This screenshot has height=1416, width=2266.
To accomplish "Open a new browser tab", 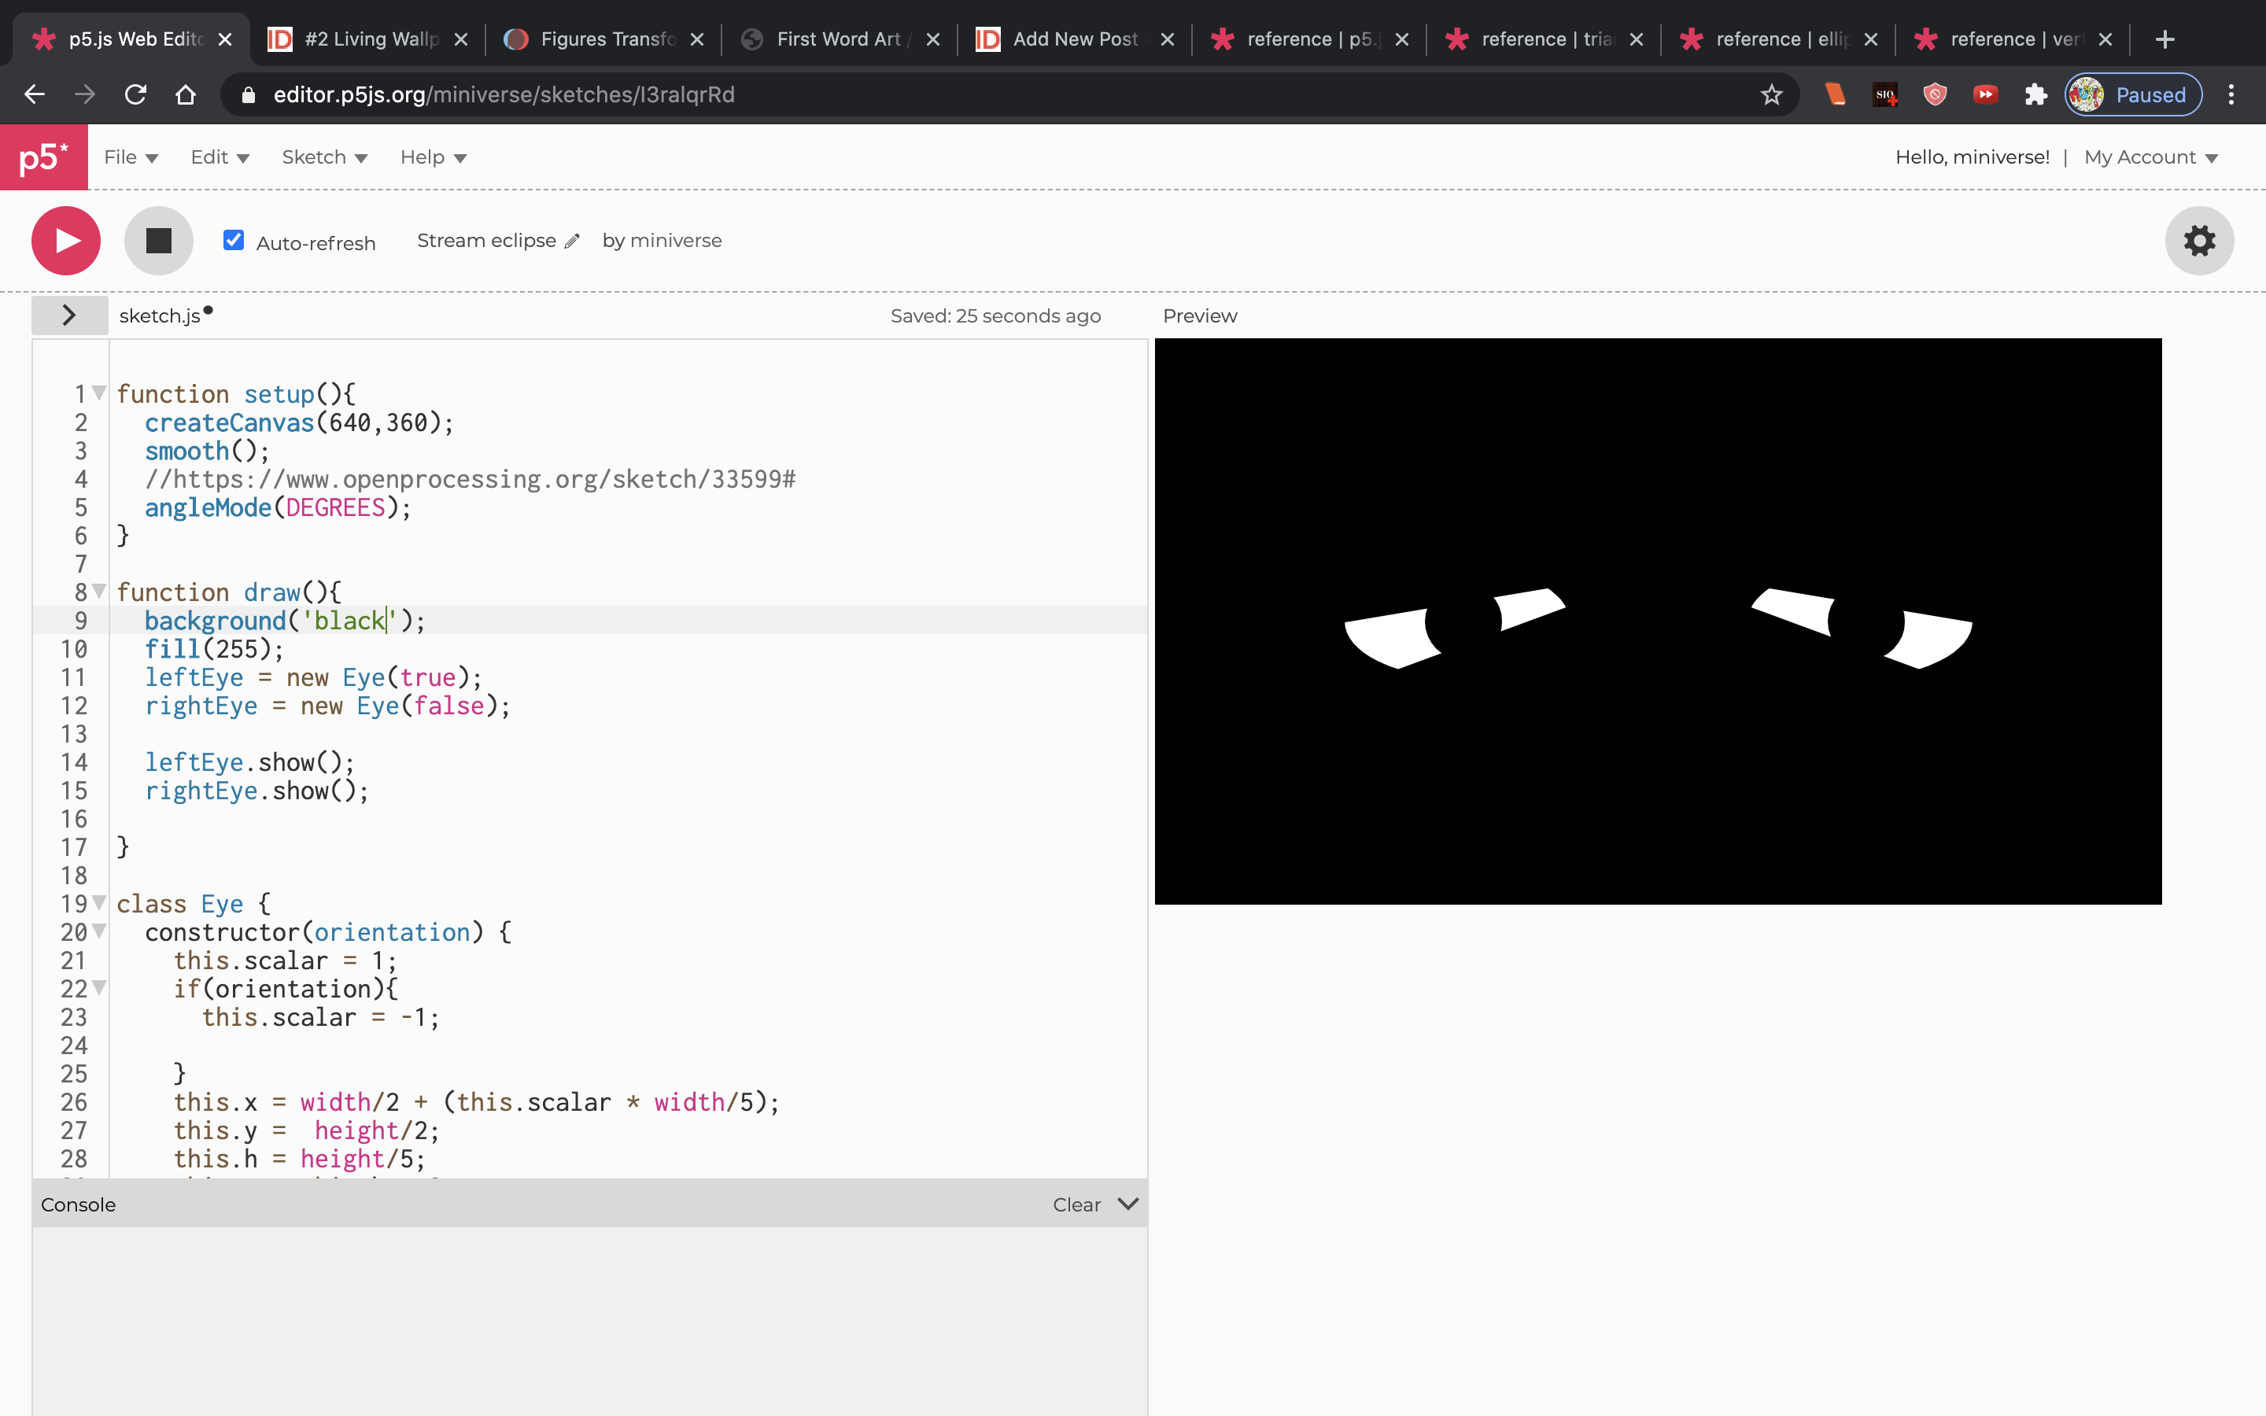I will 2164,39.
